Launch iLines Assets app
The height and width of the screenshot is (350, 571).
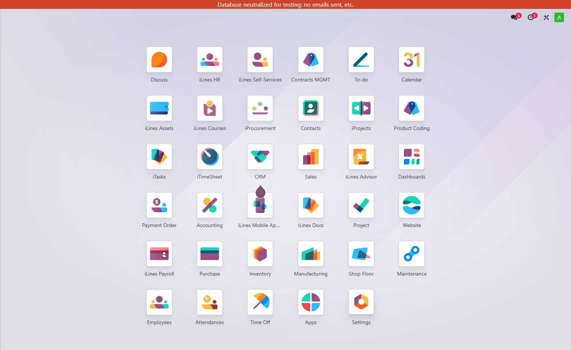pos(159,108)
